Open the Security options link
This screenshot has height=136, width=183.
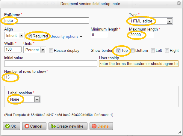tap(64, 37)
